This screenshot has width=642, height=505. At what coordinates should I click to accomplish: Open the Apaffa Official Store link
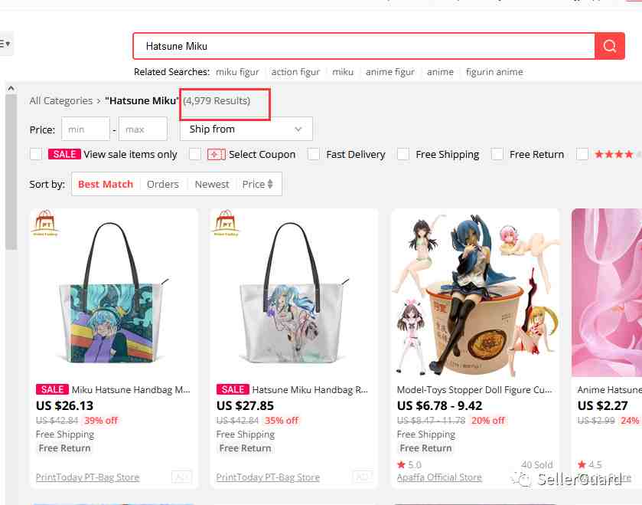tap(439, 477)
